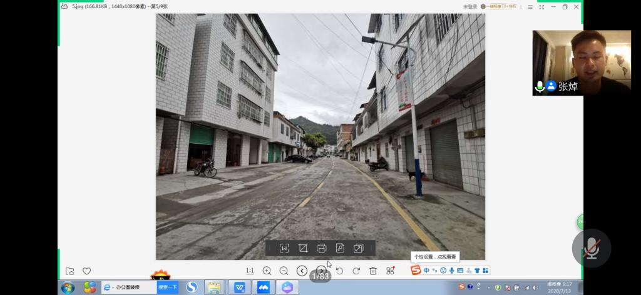Click the zoom in magnifier icon
The height and width of the screenshot is (295, 641).
coord(267,271)
